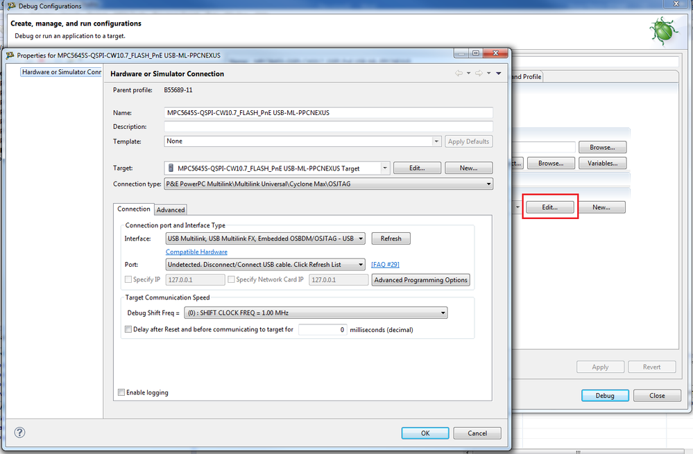Click Edit button next to Target
The height and width of the screenshot is (454, 693).
pyautogui.click(x=417, y=168)
